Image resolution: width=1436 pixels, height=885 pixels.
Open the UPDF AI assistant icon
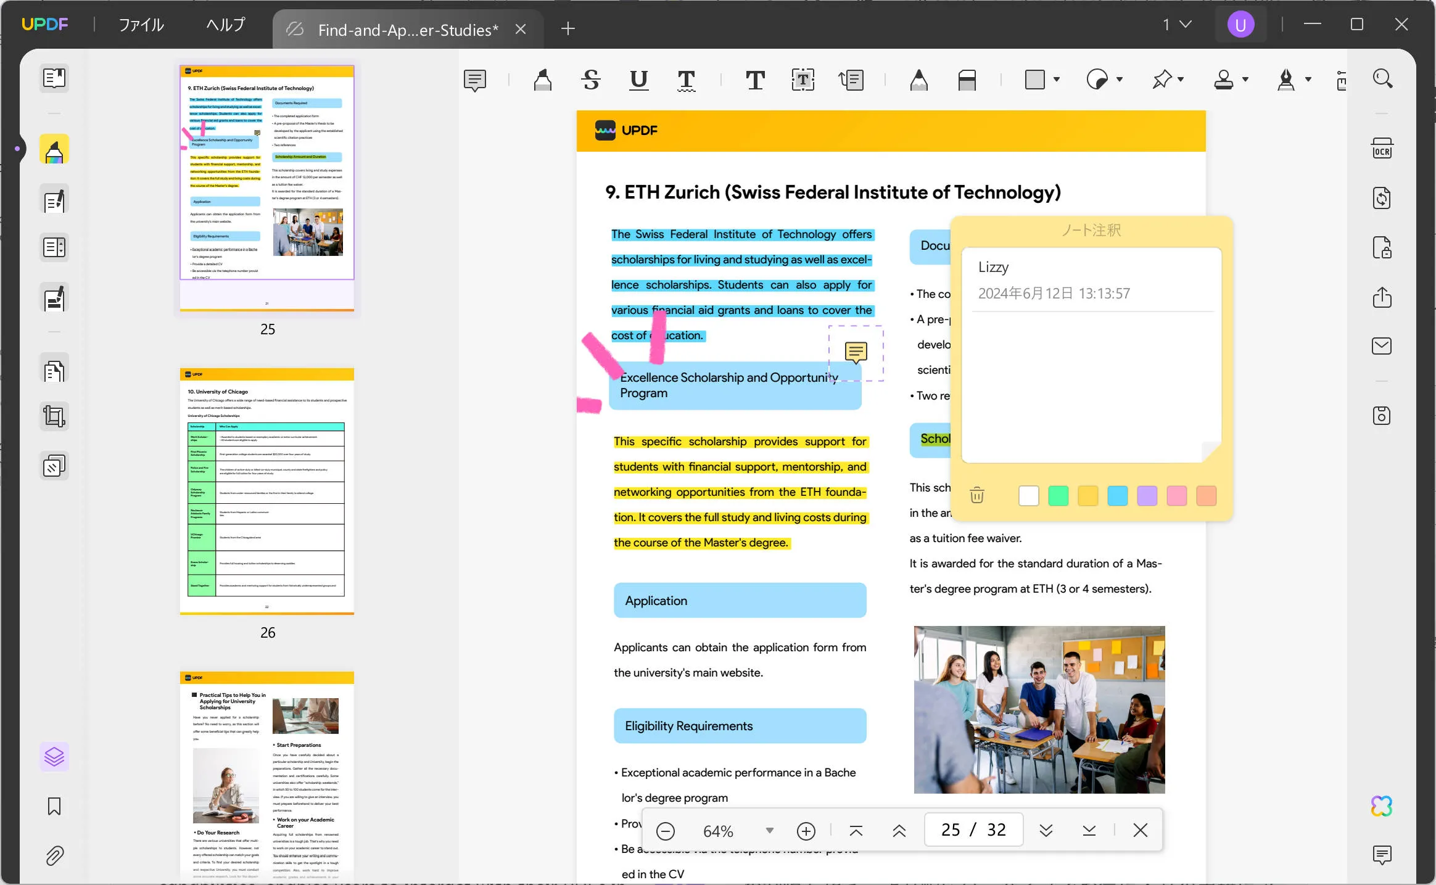pos(1382,805)
